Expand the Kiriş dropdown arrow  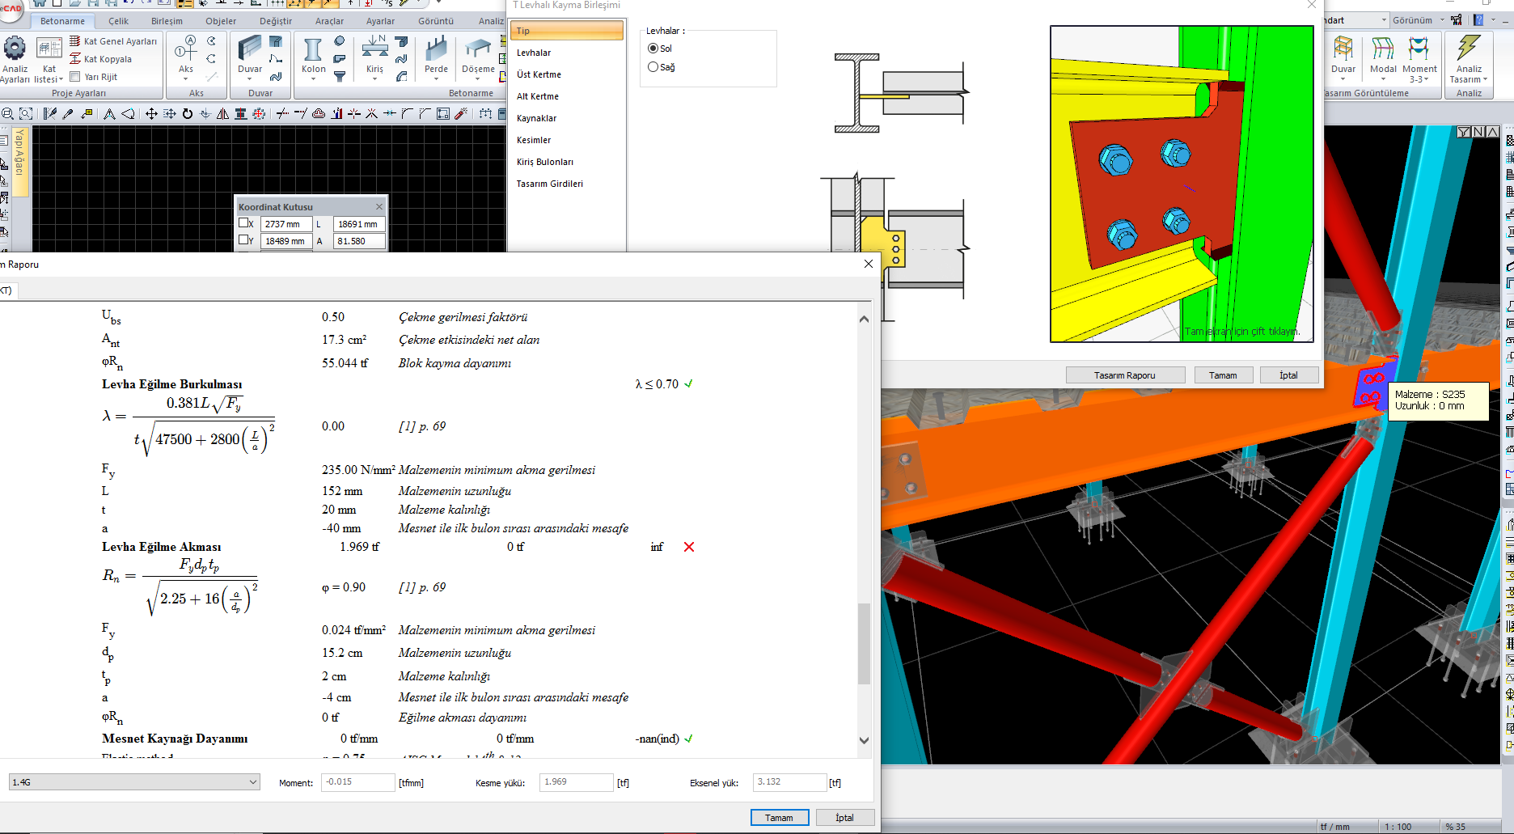(374, 79)
